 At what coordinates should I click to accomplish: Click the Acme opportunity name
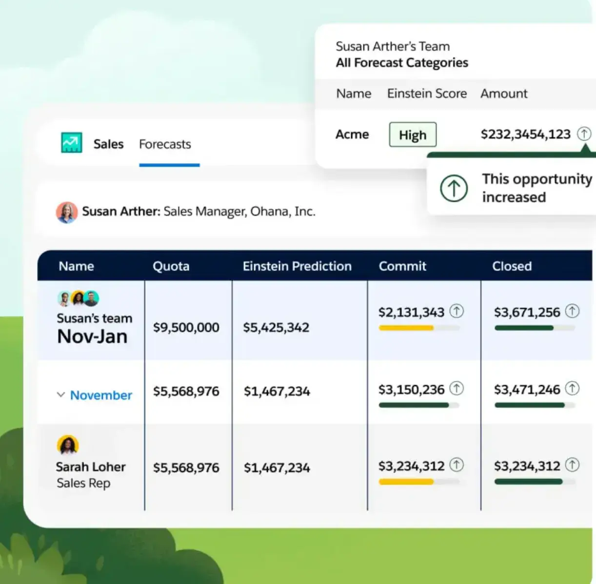click(x=352, y=135)
